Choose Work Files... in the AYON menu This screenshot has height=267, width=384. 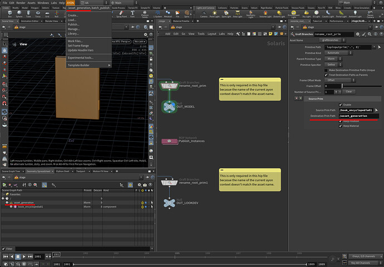pos(75,41)
